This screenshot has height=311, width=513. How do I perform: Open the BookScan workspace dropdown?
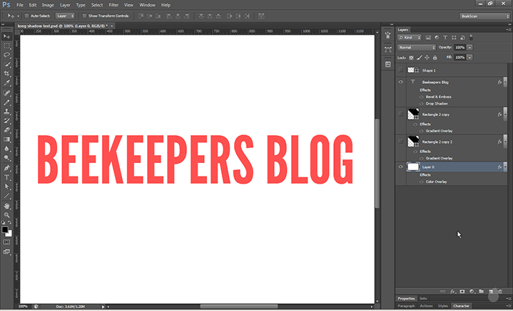483,15
